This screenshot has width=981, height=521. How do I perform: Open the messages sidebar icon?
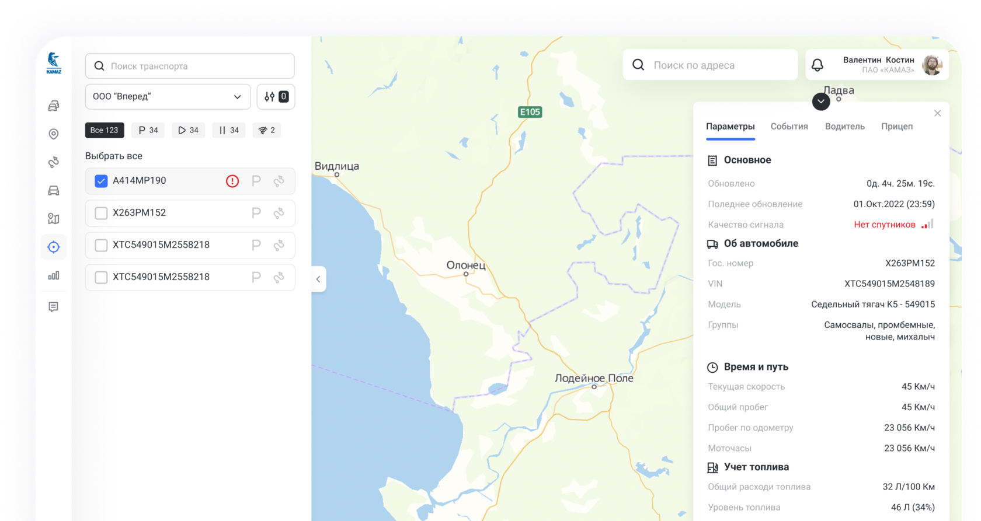click(54, 307)
